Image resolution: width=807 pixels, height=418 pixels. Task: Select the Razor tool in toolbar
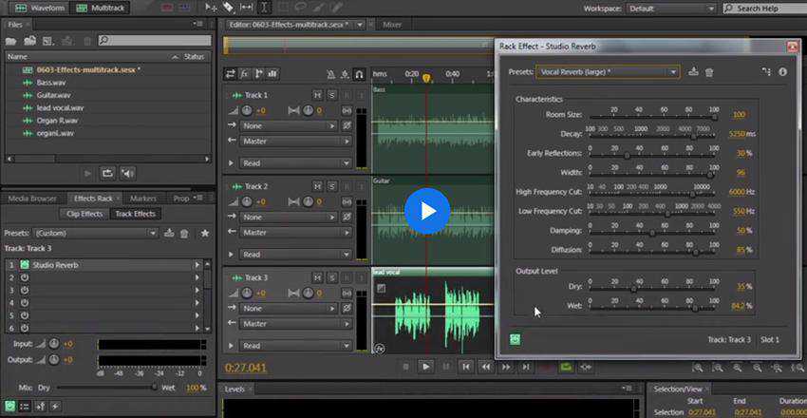point(229,8)
